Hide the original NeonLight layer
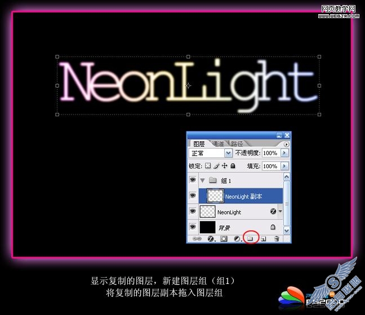 point(193,211)
